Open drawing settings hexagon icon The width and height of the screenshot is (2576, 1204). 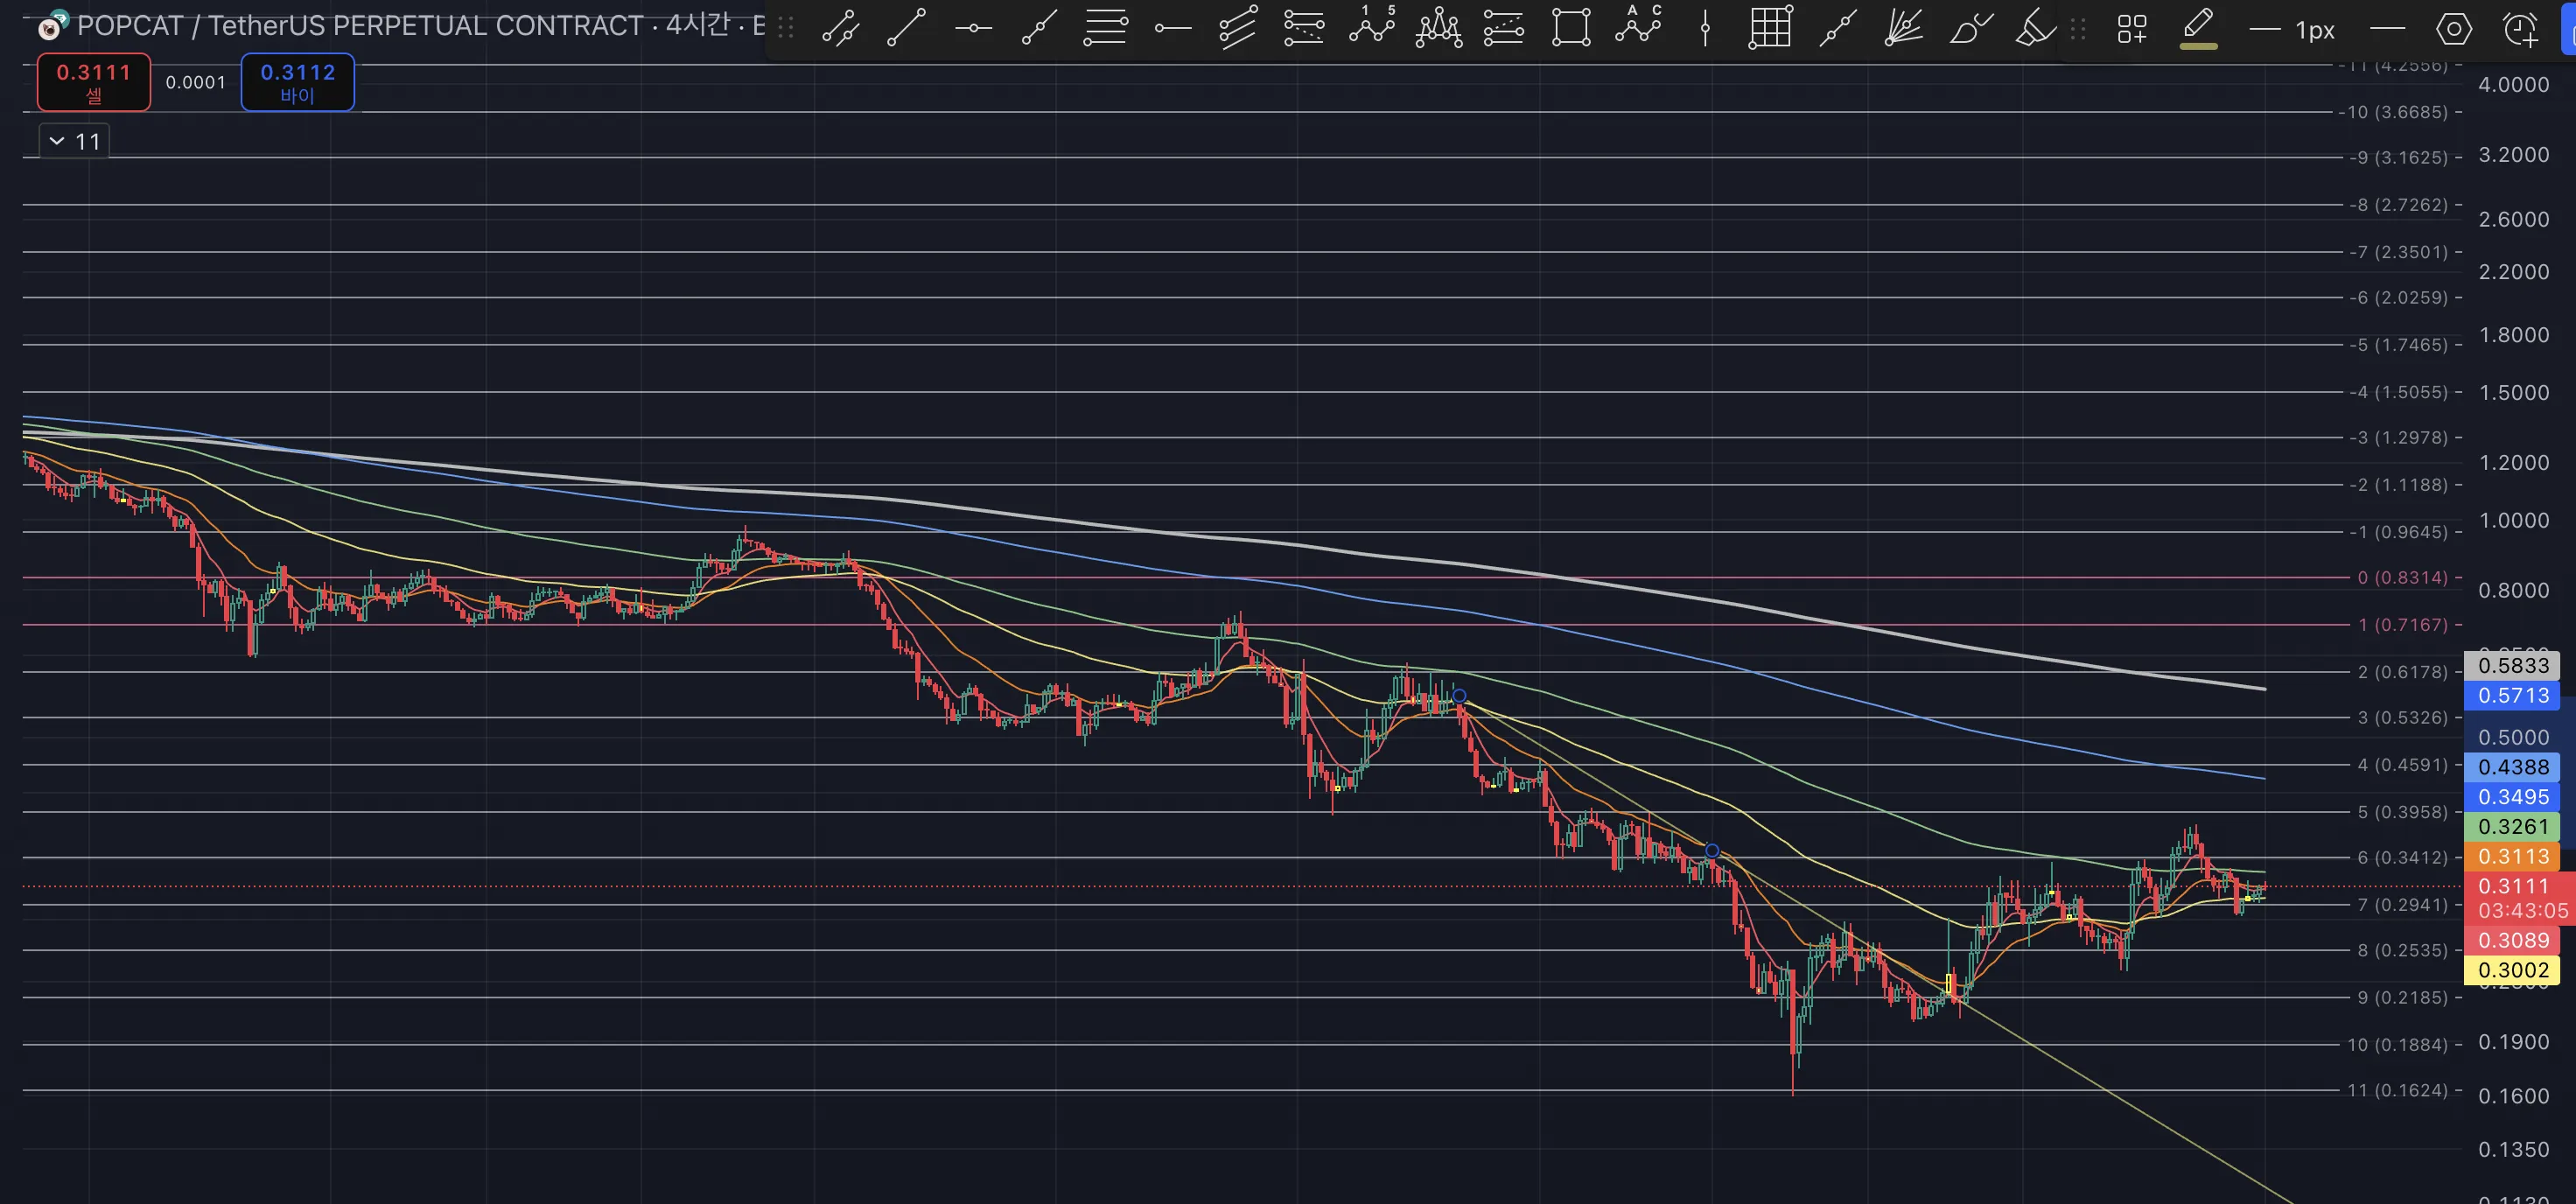tap(2453, 30)
